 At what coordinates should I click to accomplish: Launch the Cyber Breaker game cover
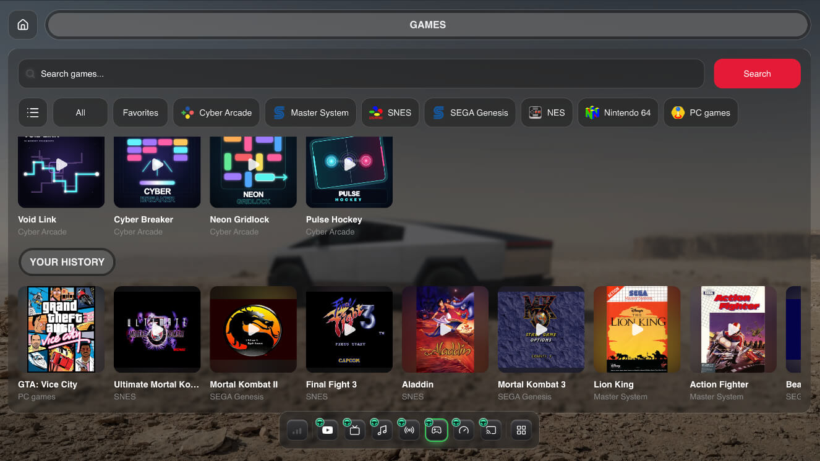pyautogui.click(x=157, y=172)
